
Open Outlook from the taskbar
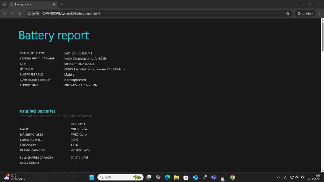pos(195,177)
